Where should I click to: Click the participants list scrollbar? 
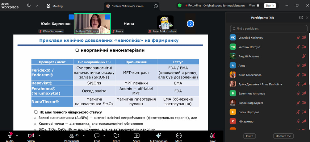click(x=308, y=93)
